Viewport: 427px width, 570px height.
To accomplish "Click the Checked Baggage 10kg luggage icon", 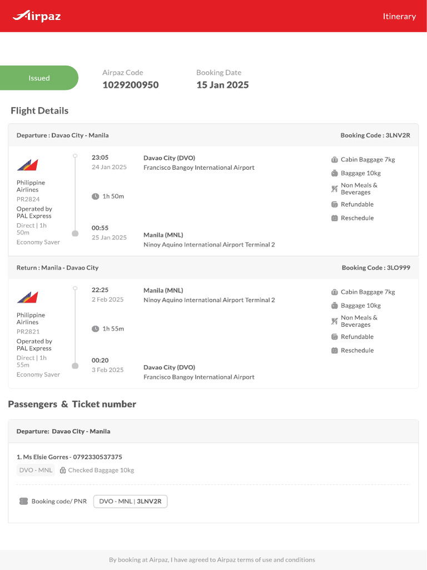I will [63, 470].
